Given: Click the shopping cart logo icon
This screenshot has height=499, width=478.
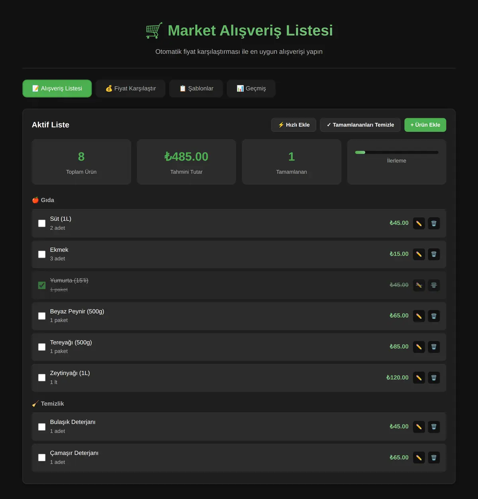Looking at the screenshot, I should click(x=154, y=31).
